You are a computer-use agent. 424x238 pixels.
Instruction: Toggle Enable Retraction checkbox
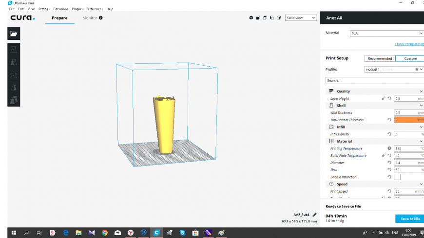coord(397,177)
